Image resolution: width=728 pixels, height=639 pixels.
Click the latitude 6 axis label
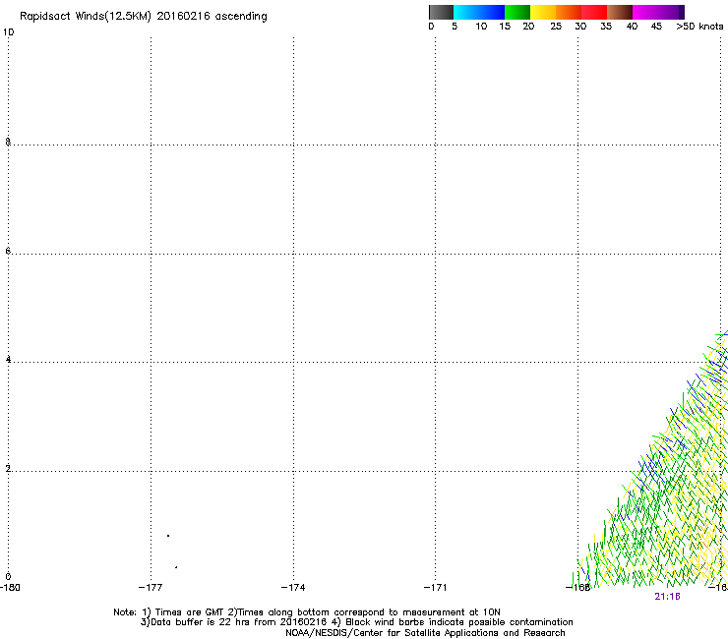(x=8, y=251)
